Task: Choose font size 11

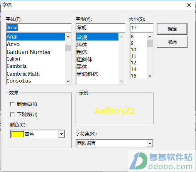Action: coord(139,56)
